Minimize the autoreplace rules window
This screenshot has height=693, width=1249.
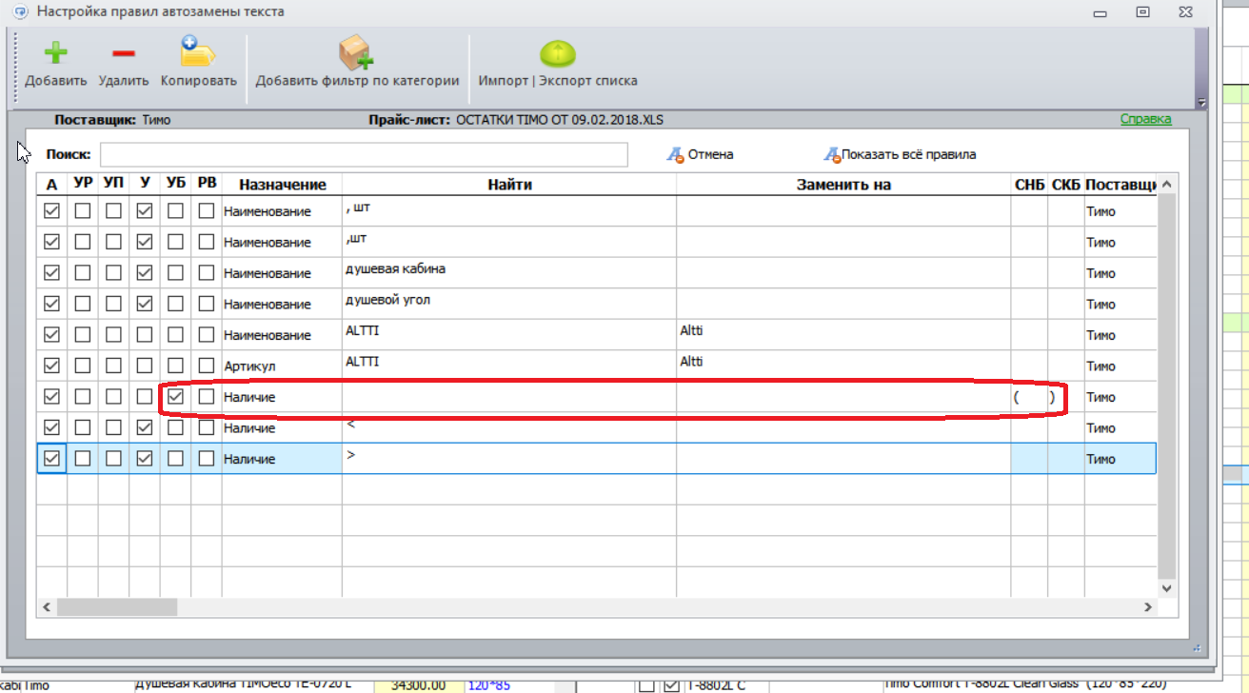[x=1100, y=12]
